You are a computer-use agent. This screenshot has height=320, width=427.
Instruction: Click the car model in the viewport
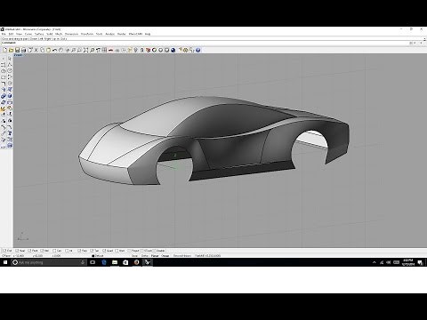click(213, 140)
